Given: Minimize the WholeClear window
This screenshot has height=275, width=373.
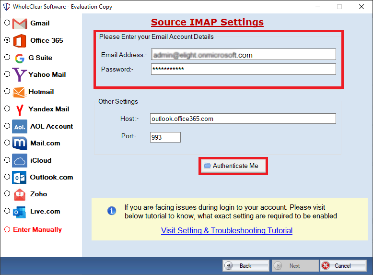Looking at the screenshot, I should [x=318, y=7].
